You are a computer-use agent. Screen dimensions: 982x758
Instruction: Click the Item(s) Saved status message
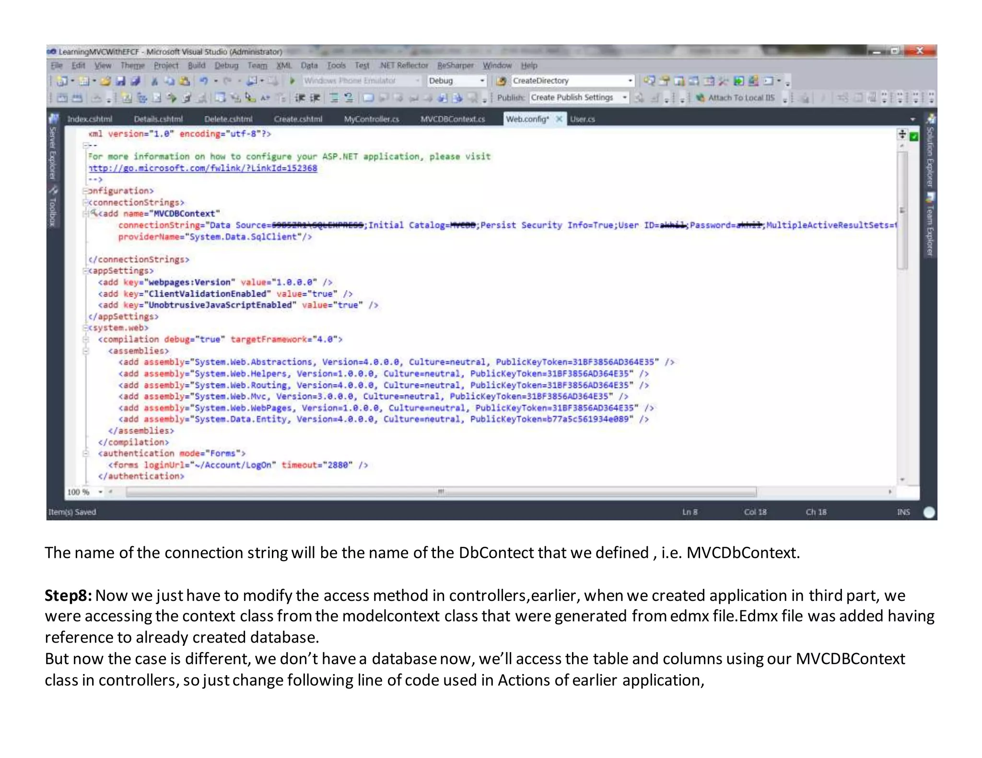point(72,512)
